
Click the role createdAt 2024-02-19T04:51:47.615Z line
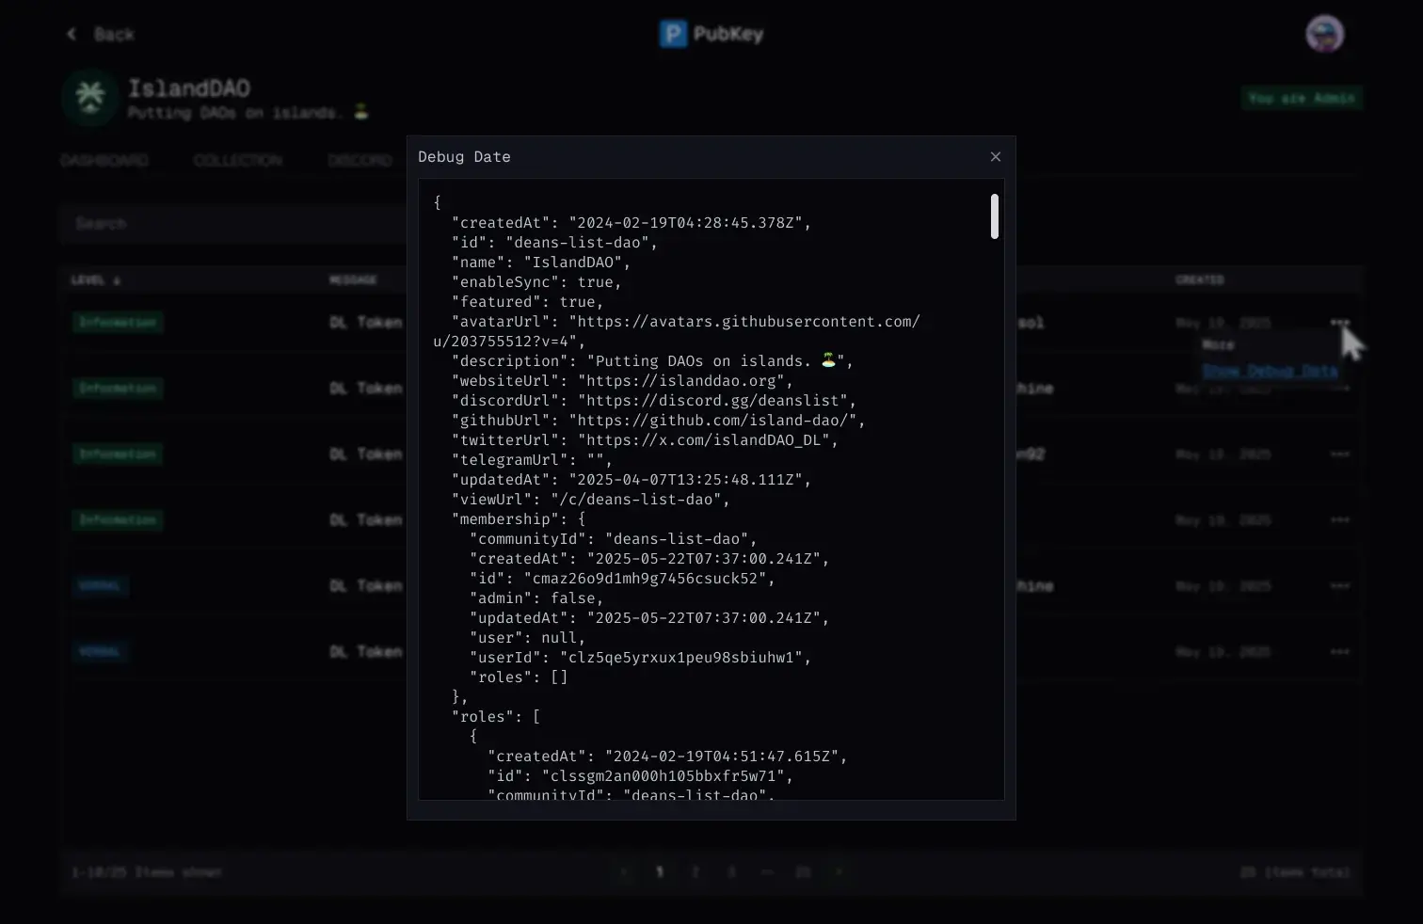(x=667, y=757)
